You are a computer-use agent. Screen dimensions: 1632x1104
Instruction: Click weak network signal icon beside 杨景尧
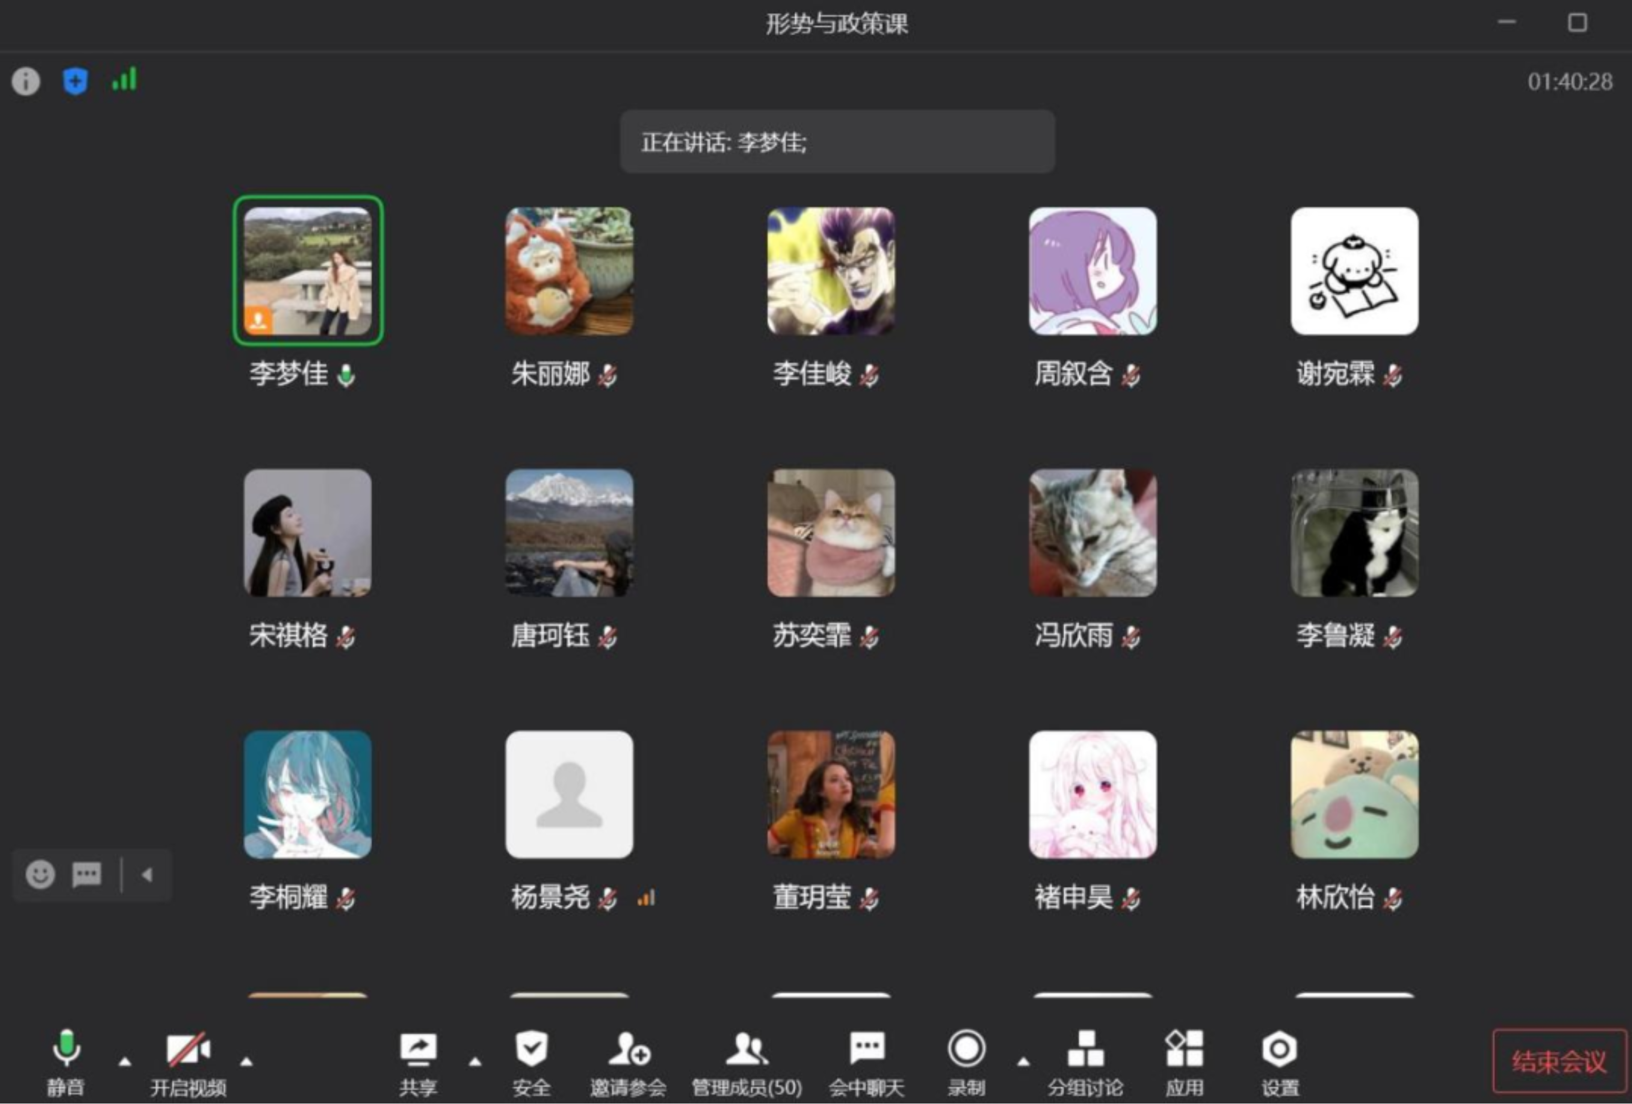tap(646, 898)
